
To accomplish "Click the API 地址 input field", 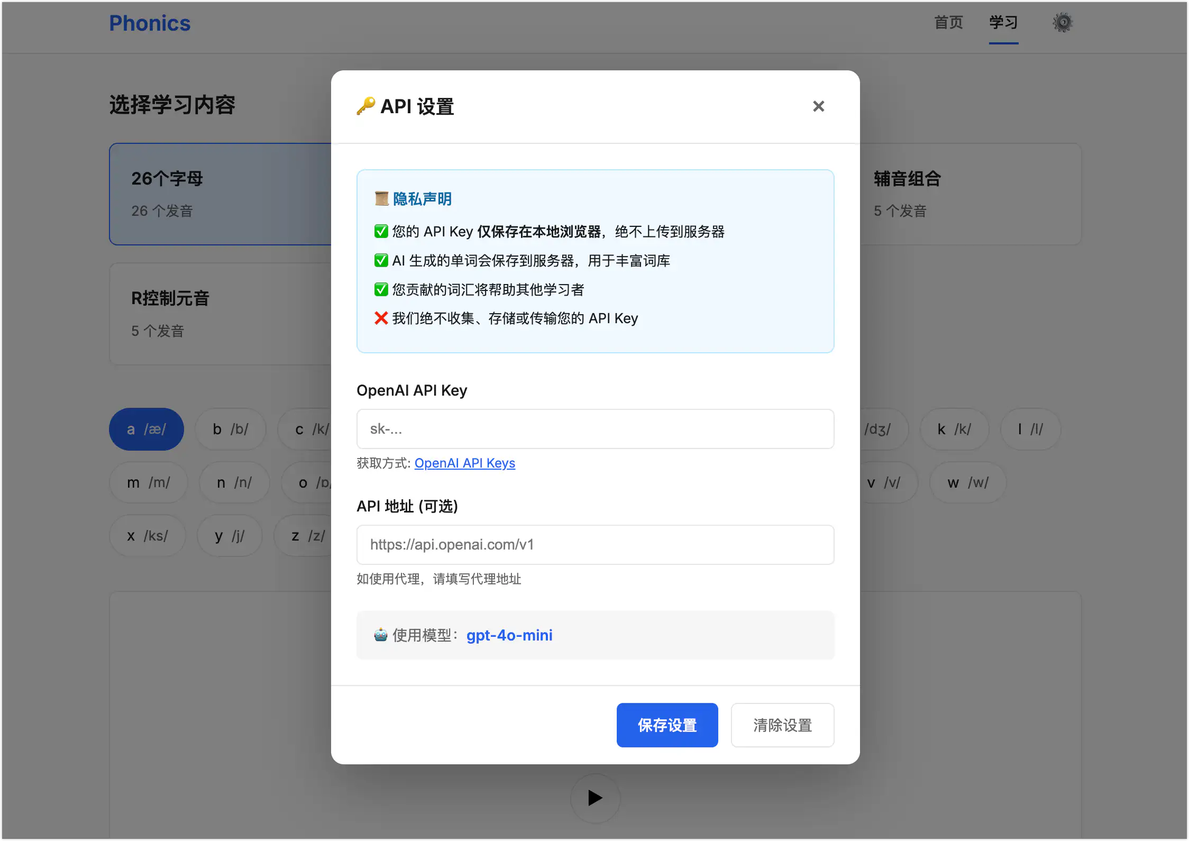I will coord(594,545).
